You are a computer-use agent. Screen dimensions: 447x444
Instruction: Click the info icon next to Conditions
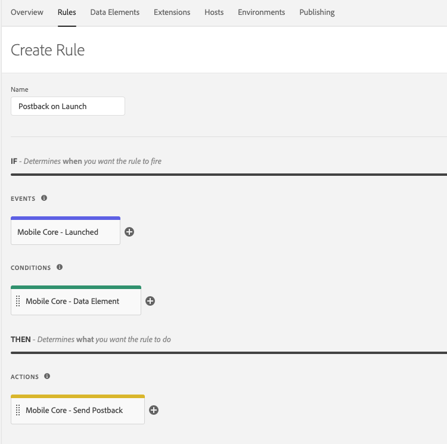coord(59,267)
